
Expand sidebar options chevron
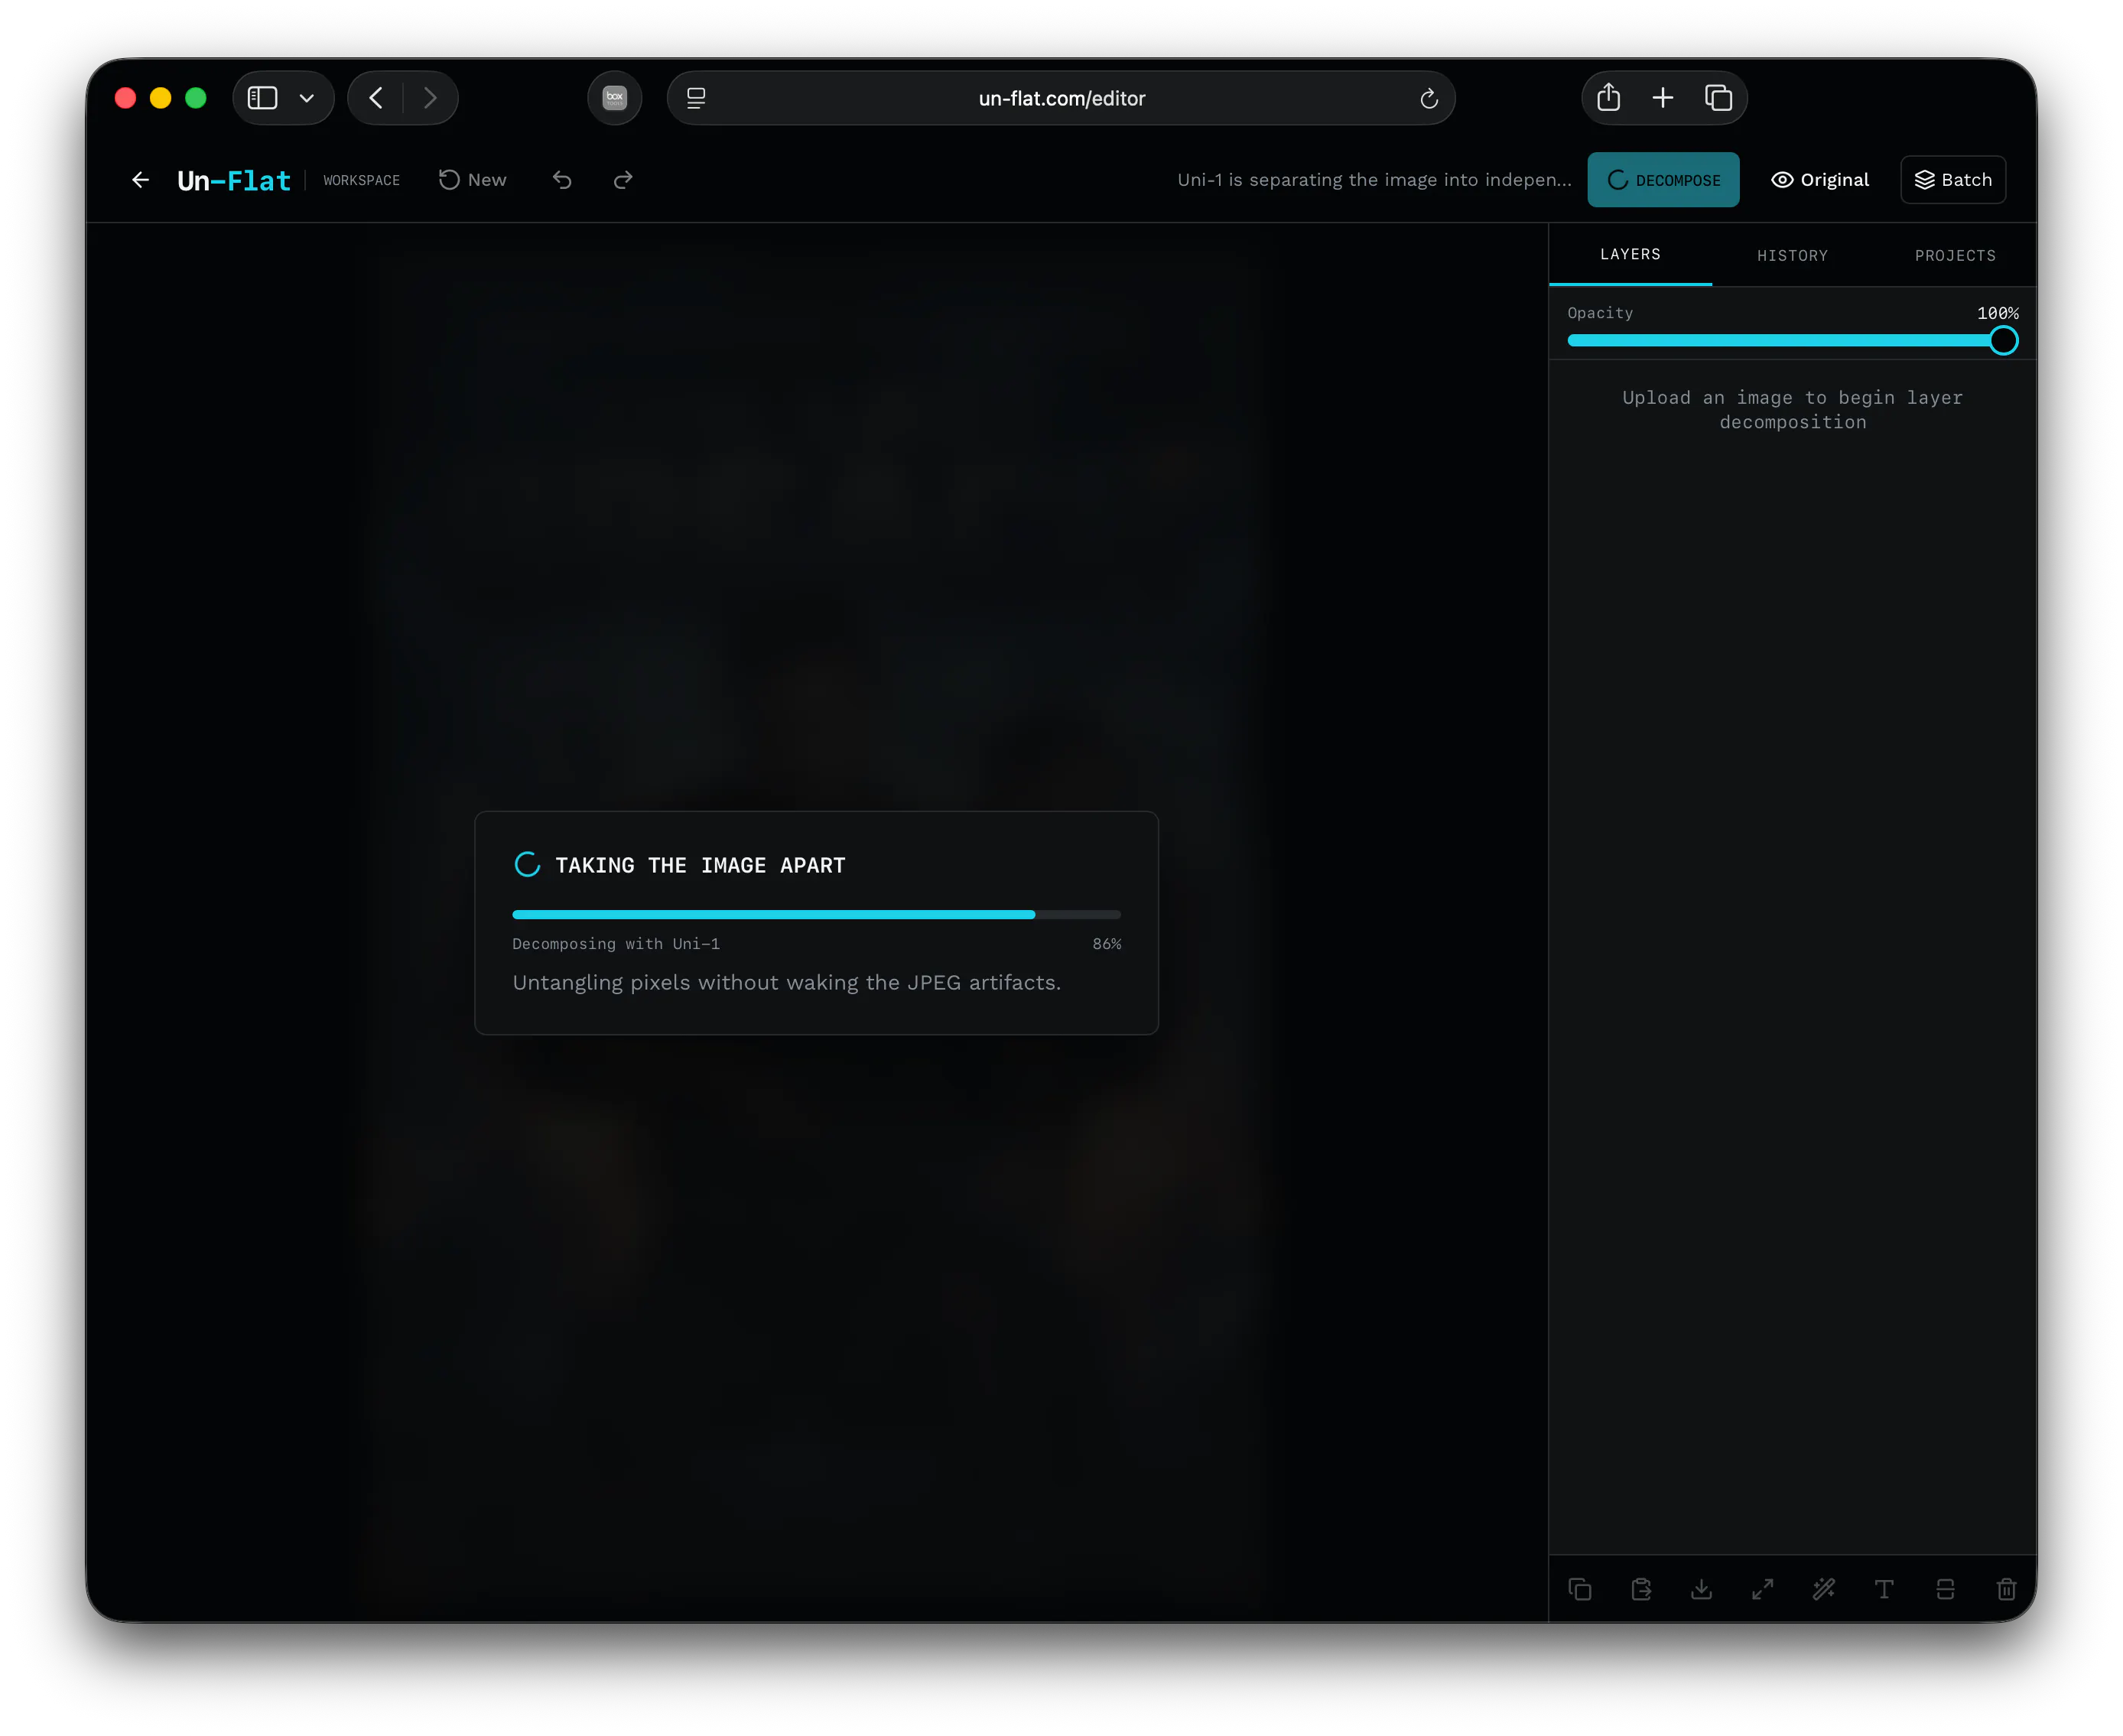pyautogui.click(x=307, y=98)
